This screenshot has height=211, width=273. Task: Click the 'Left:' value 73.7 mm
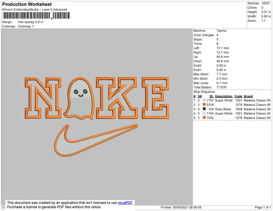(222, 48)
